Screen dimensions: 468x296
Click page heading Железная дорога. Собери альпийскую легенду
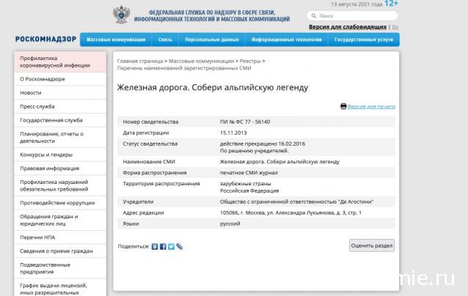[x=213, y=88]
